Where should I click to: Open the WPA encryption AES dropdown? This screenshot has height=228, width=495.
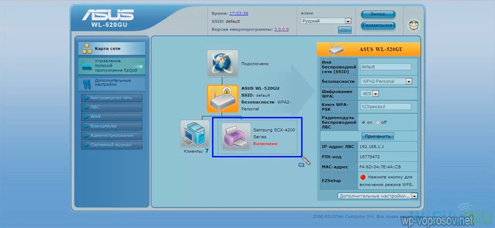(x=369, y=93)
